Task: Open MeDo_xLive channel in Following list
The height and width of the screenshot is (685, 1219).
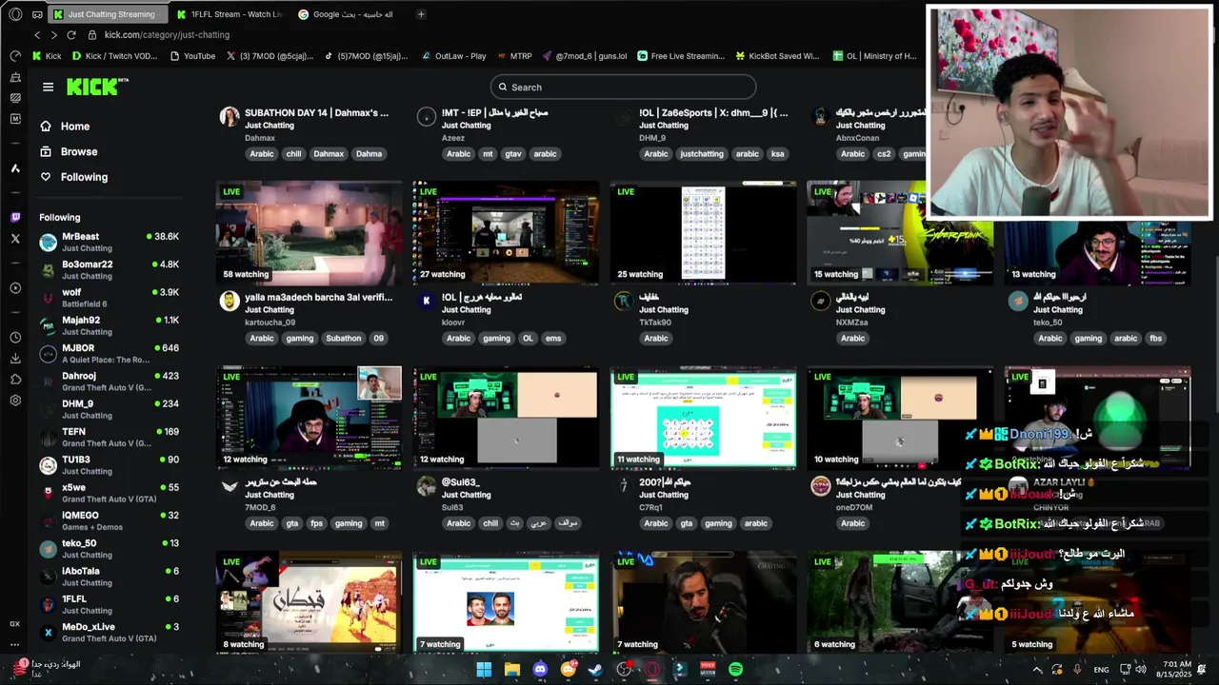Action: [x=109, y=633]
